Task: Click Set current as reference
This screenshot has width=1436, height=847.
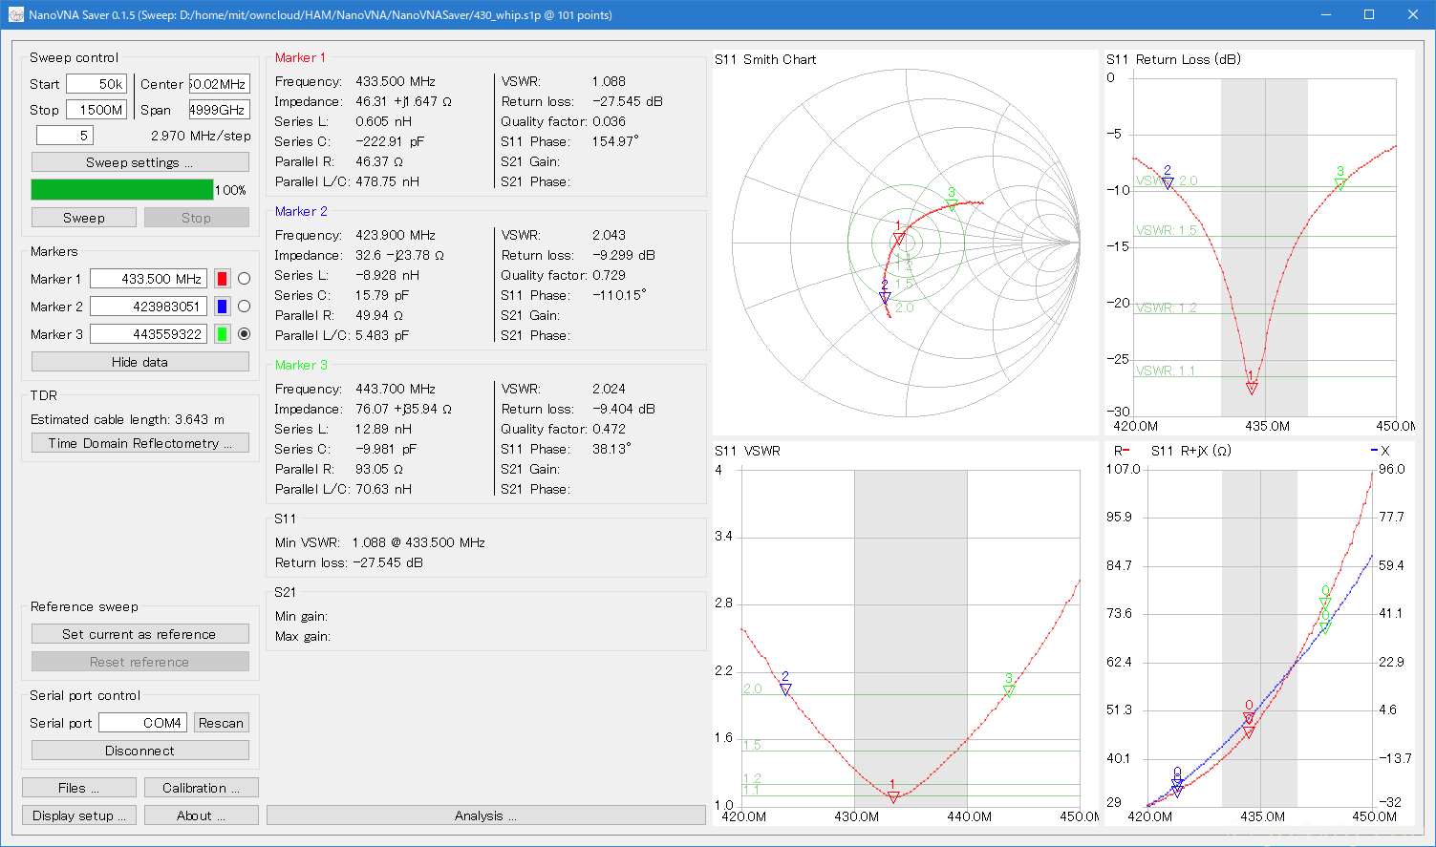Action: [140, 634]
